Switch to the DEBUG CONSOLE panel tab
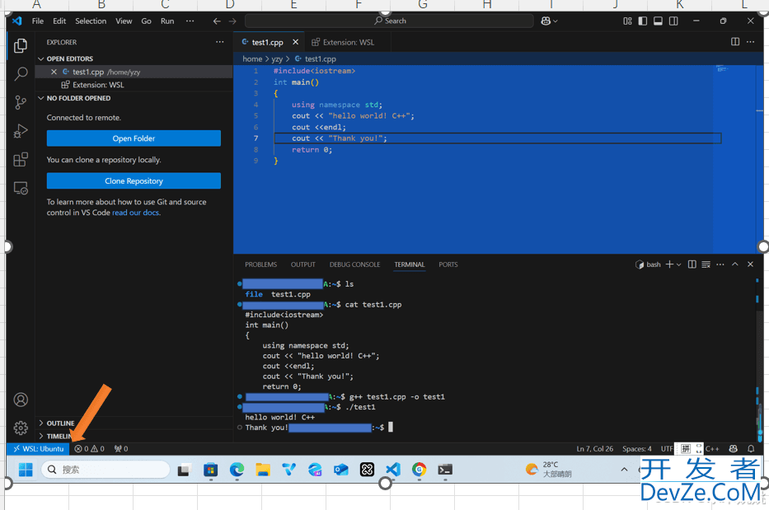Screen dimensions: 769x510 [x=354, y=264]
